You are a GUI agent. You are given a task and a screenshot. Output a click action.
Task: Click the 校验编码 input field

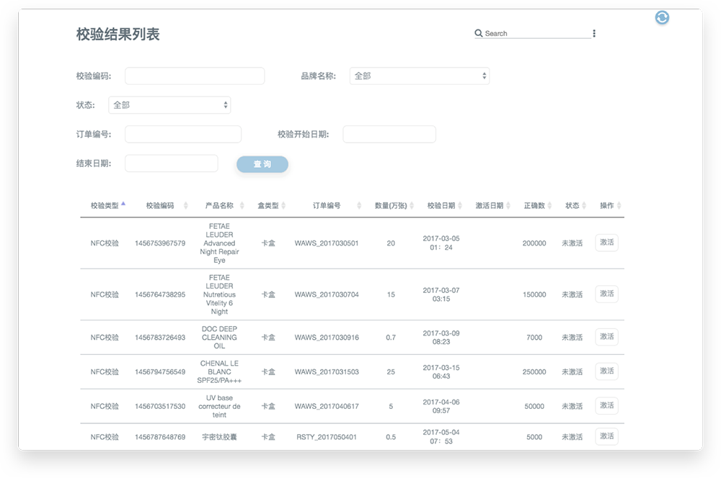195,76
